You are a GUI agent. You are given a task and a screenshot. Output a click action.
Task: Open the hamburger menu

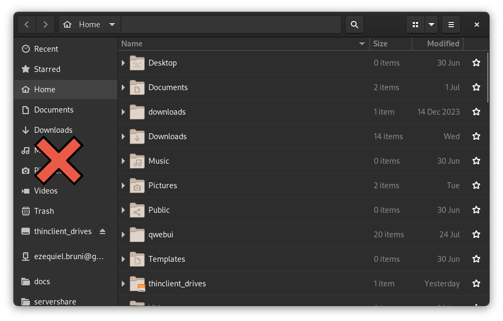[451, 24]
